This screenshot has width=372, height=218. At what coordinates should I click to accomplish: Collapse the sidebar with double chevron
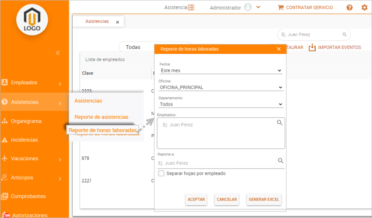[58, 53]
